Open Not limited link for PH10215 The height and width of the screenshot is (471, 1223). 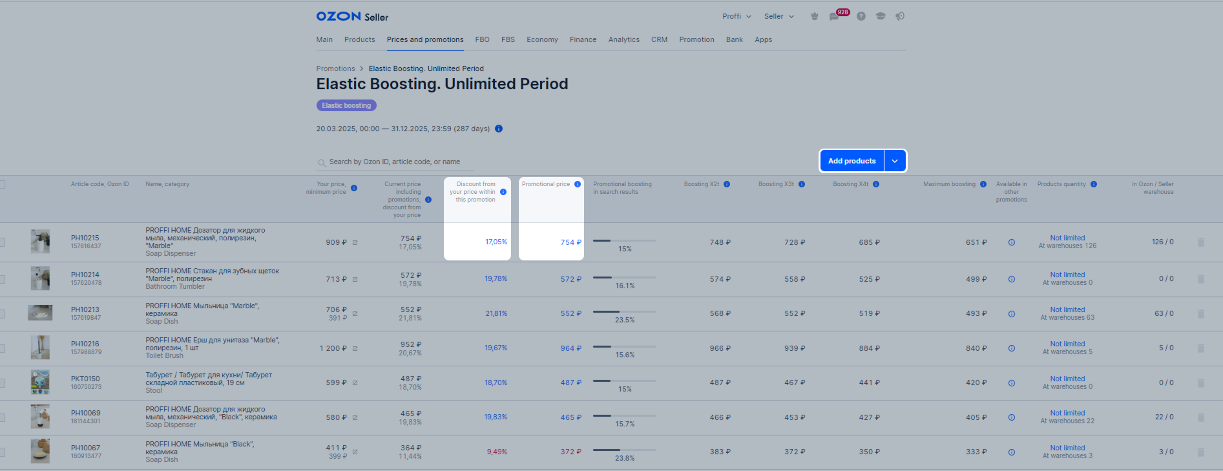click(x=1067, y=238)
